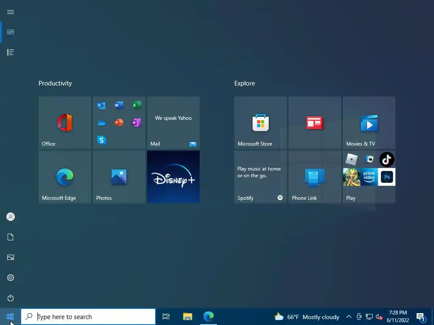Viewport: 434px width, 325px height.
Task: Launch Outlook from the Office apps tile
Action: 101,105
